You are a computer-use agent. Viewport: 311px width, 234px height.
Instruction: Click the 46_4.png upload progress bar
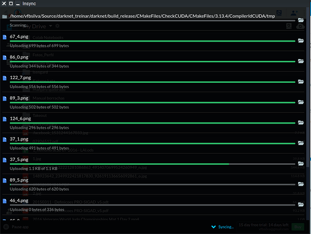152,205
